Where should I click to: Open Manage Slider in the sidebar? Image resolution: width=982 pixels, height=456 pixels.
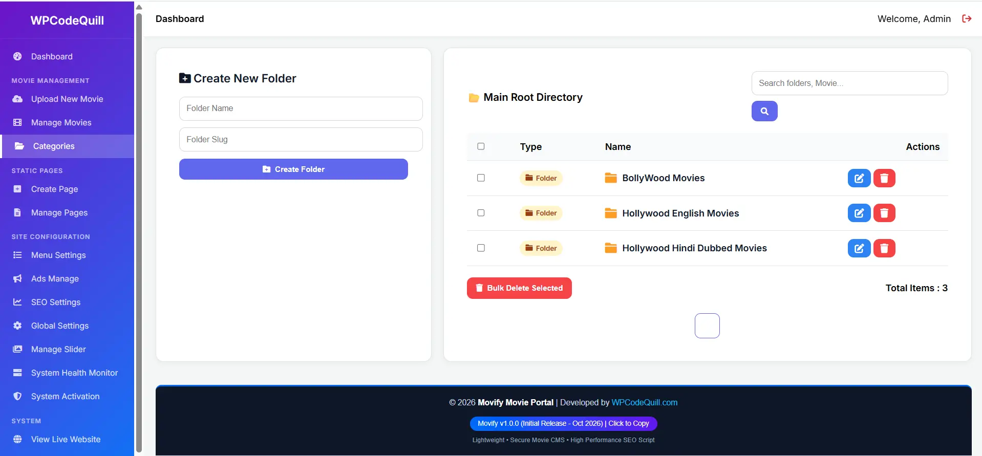click(x=67, y=349)
